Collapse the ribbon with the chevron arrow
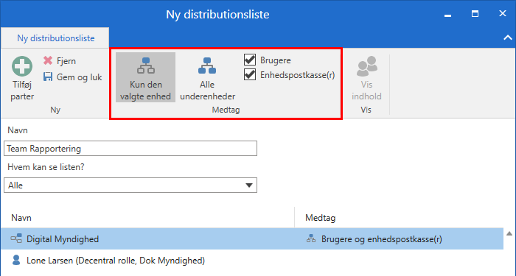The height and width of the screenshot is (276, 516). tap(507, 38)
